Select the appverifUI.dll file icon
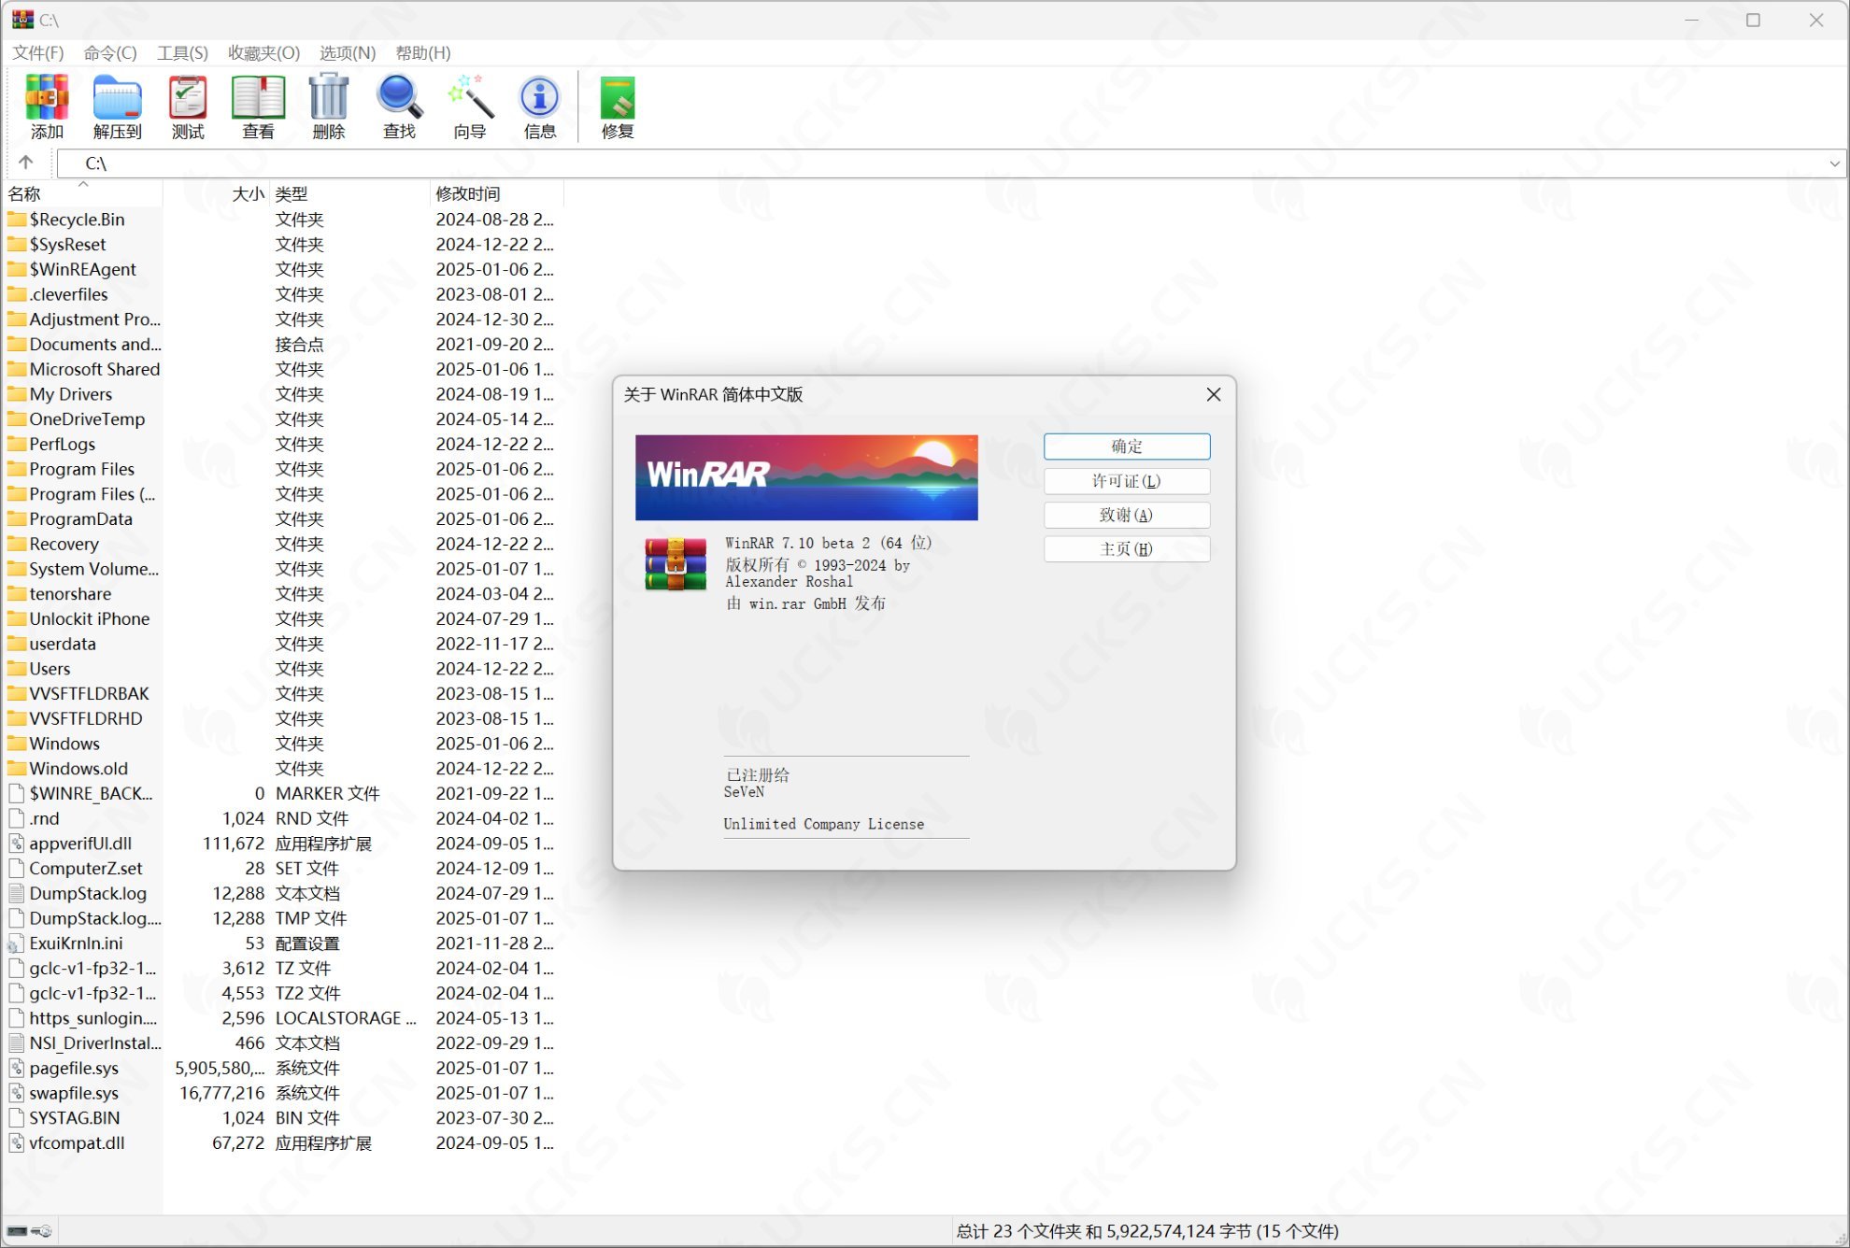The height and width of the screenshot is (1248, 1850). [17, 844]
